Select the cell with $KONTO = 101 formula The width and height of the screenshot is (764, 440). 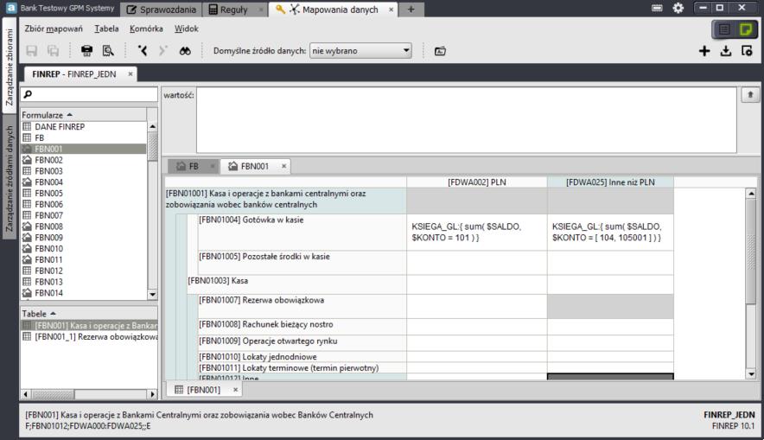(x=477, y=233)
